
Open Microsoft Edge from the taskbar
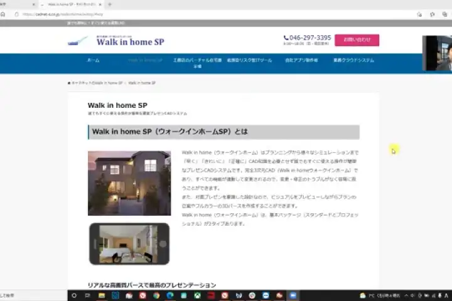click(170, 295)
